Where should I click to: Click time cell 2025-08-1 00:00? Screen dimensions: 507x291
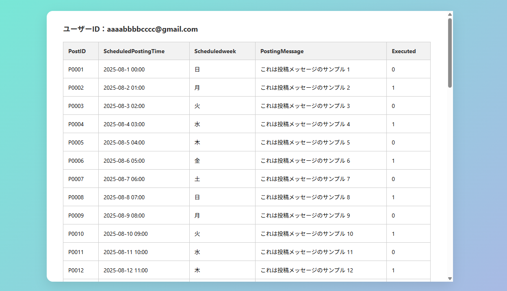tap(144, 69)
